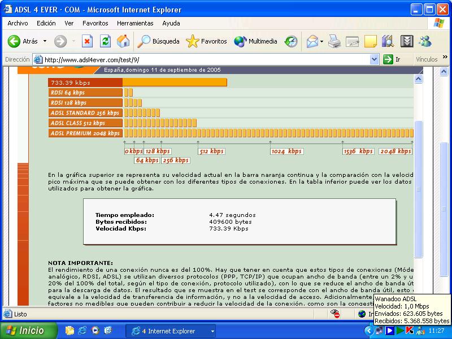Click the network connection tray icon
The width and height of the screenshot is (452, 339).
pyautogui.click(x=379, y=331)
